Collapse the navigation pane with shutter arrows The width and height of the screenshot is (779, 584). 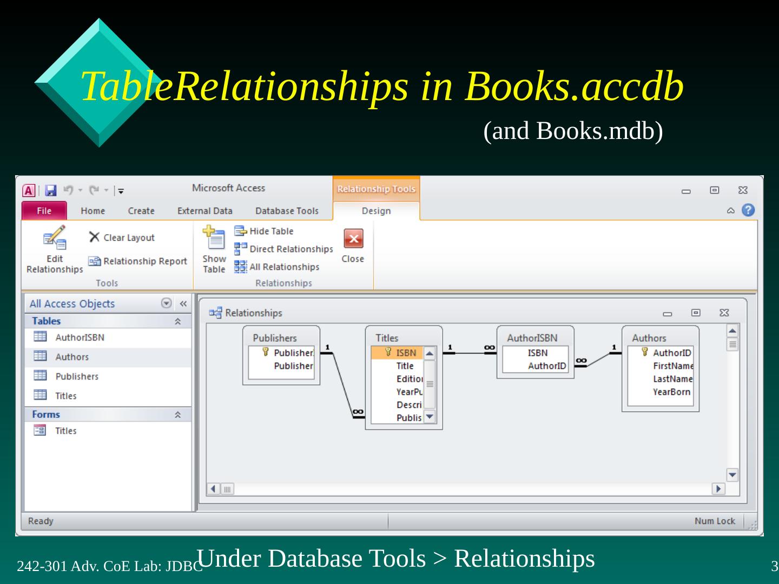tap(183, 303)
